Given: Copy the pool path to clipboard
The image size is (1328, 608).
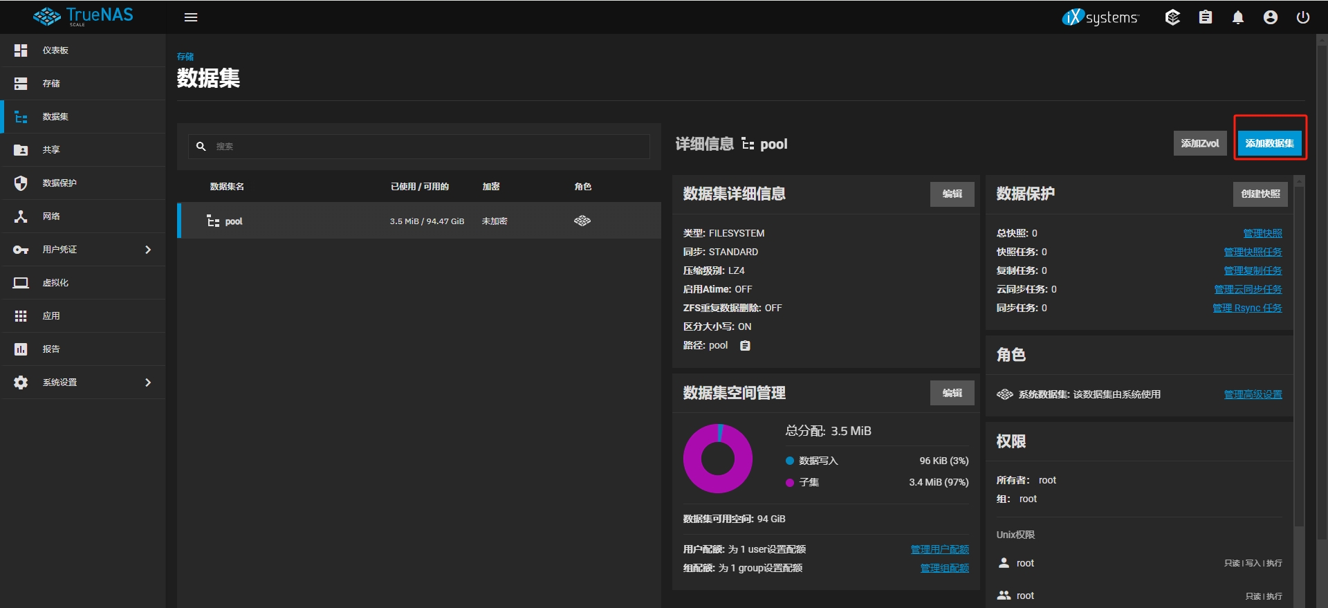Looking at the screenshot, I should (x=745, y=346).
